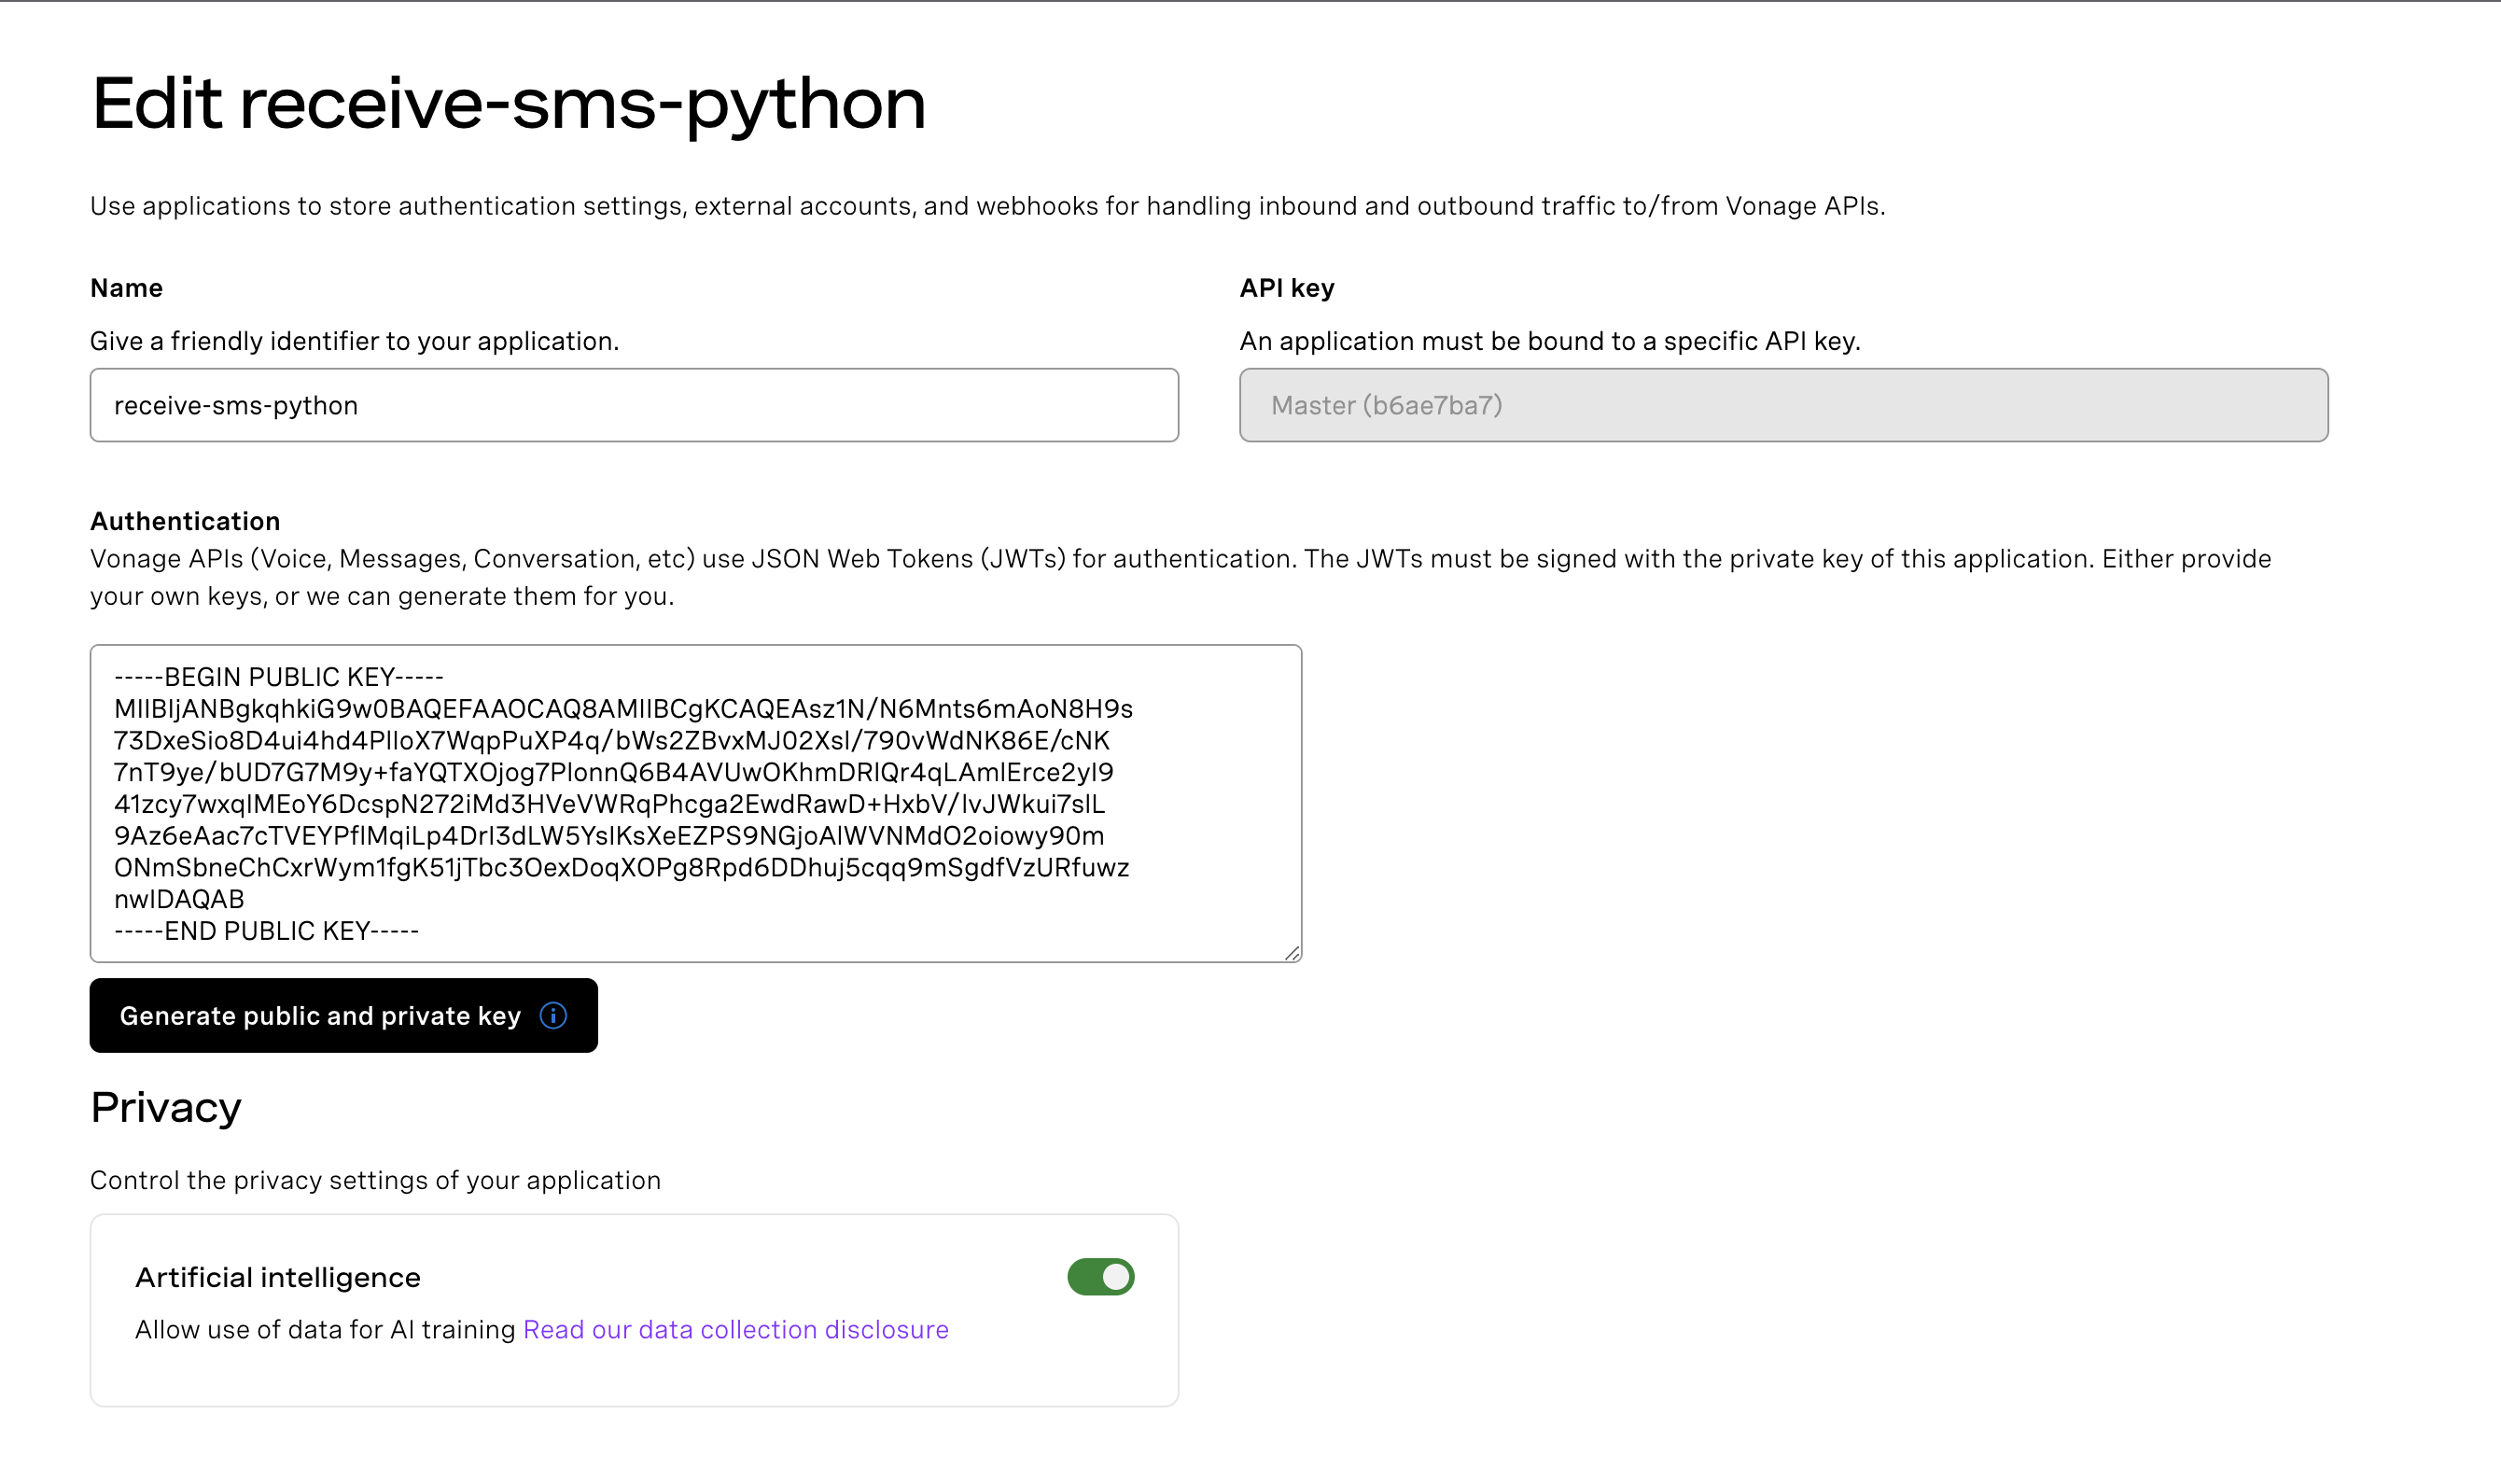Click the Privacy section heading
This screenshot has height=1484, width=2501.
pyautogui.click(x=166, y=1108)
